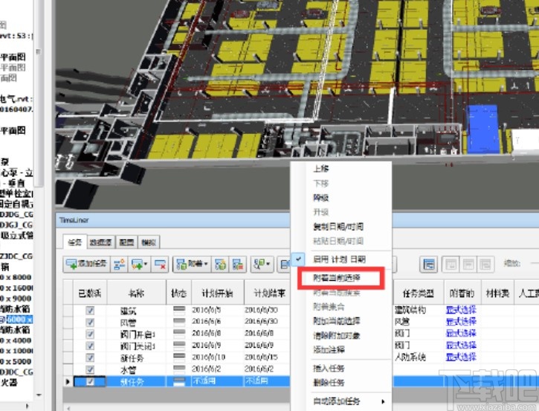This screenshot has height=411, width=539.
Task: Select the highlighted 6000 x item in the left tree
Action: (x=19, y=319)
